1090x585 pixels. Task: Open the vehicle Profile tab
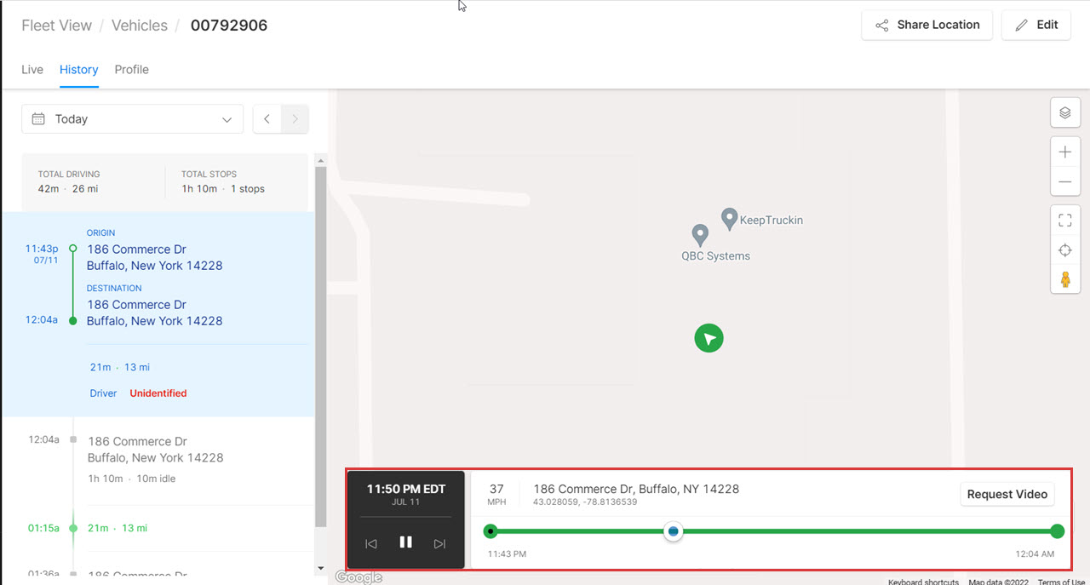click(131, 69)
